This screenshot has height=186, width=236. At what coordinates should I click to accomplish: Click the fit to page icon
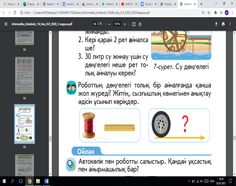134,24
